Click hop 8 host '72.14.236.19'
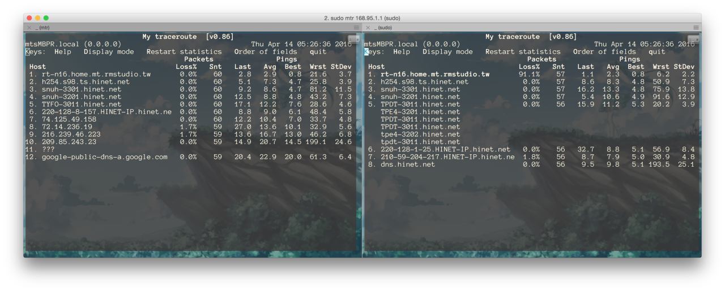Image resolution: width=725 pixels, height=291 pixels. 67,127
